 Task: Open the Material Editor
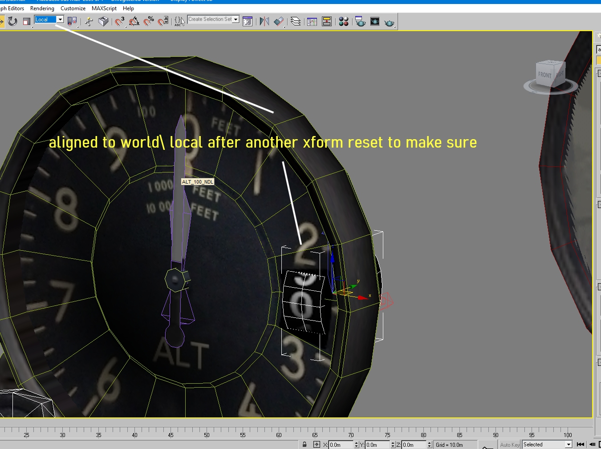[x=343, y=21]
